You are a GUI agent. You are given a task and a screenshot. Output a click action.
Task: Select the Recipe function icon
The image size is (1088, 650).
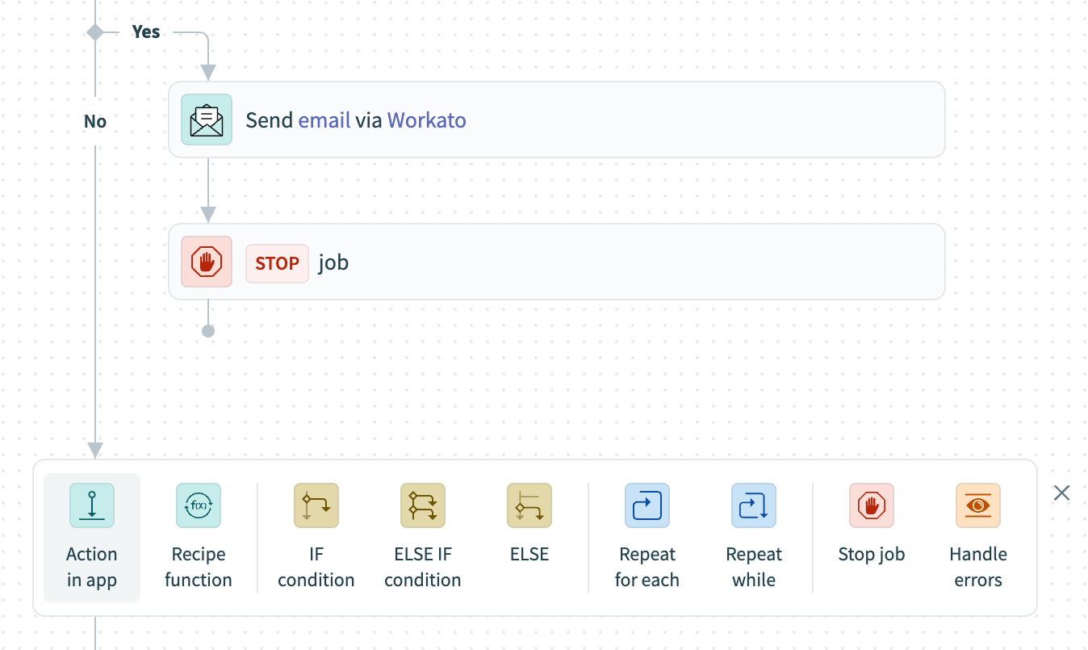click(198, 505)
